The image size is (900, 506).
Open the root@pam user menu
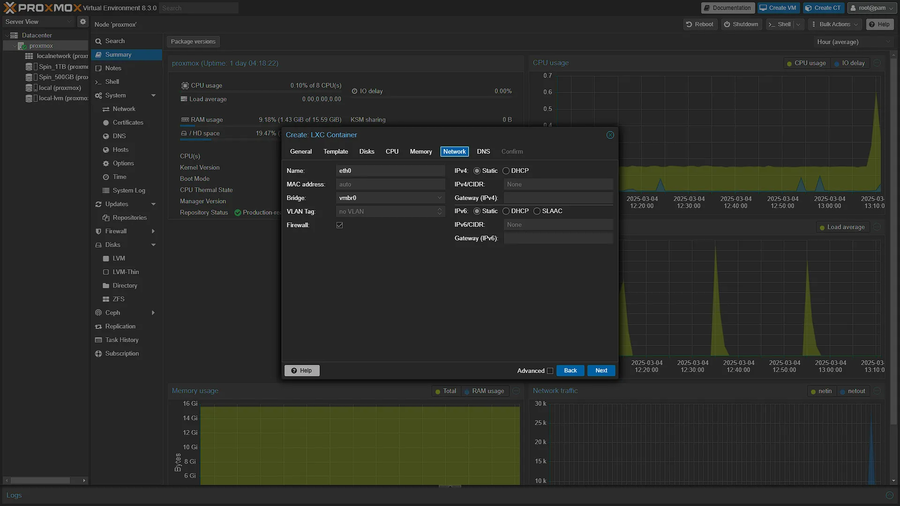click(872, 8)
